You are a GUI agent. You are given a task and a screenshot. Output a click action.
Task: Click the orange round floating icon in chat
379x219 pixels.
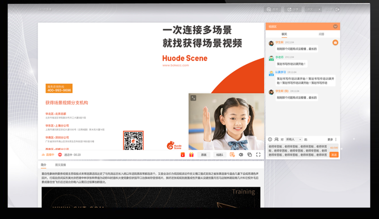point(335,42)
